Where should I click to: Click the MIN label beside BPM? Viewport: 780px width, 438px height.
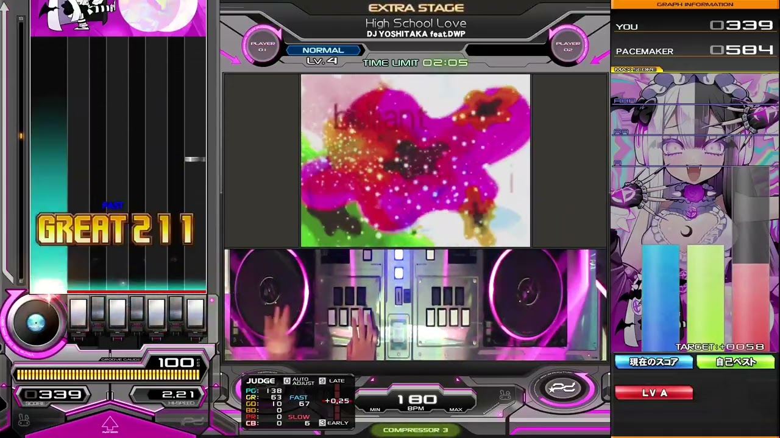(375, 409)
